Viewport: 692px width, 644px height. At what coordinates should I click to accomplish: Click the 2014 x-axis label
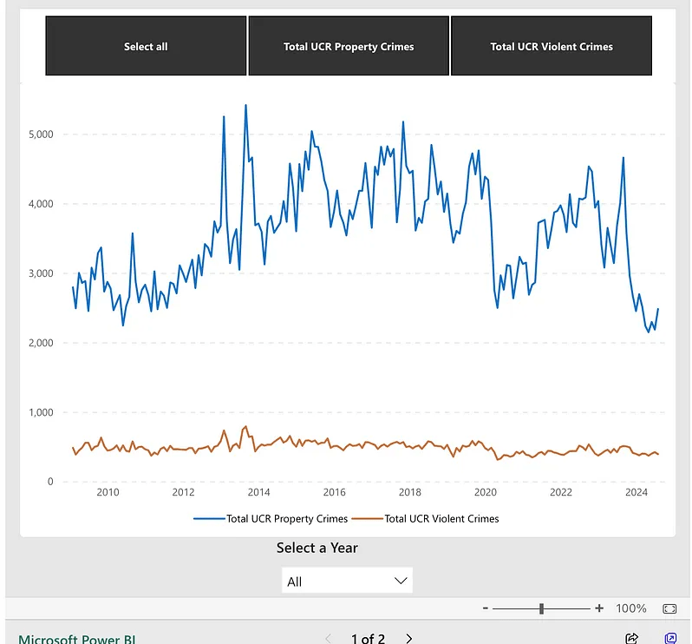(x=258, y=492)
